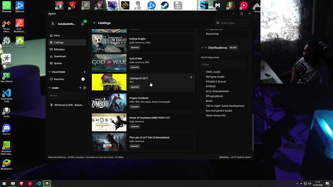
Task: Open Biblioteca in sidebar
Action: 67,49
